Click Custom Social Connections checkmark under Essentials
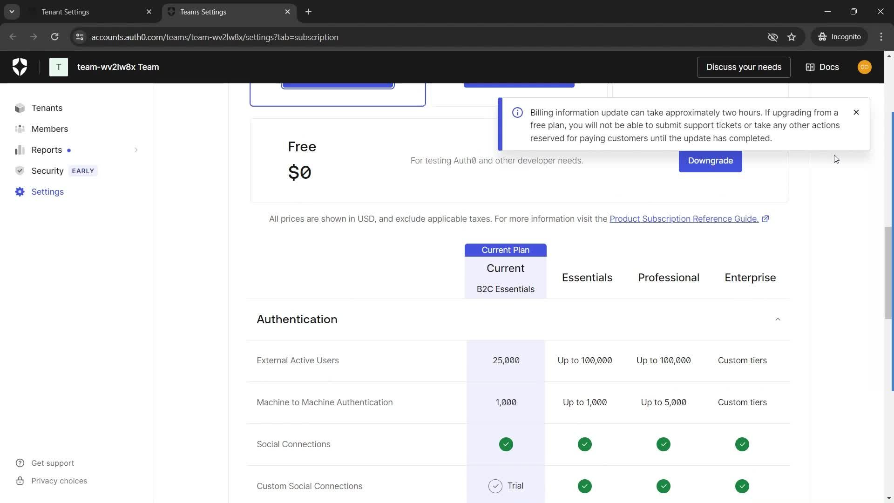The height and width of the screenshot is (503, 894). tap(585, 486)
